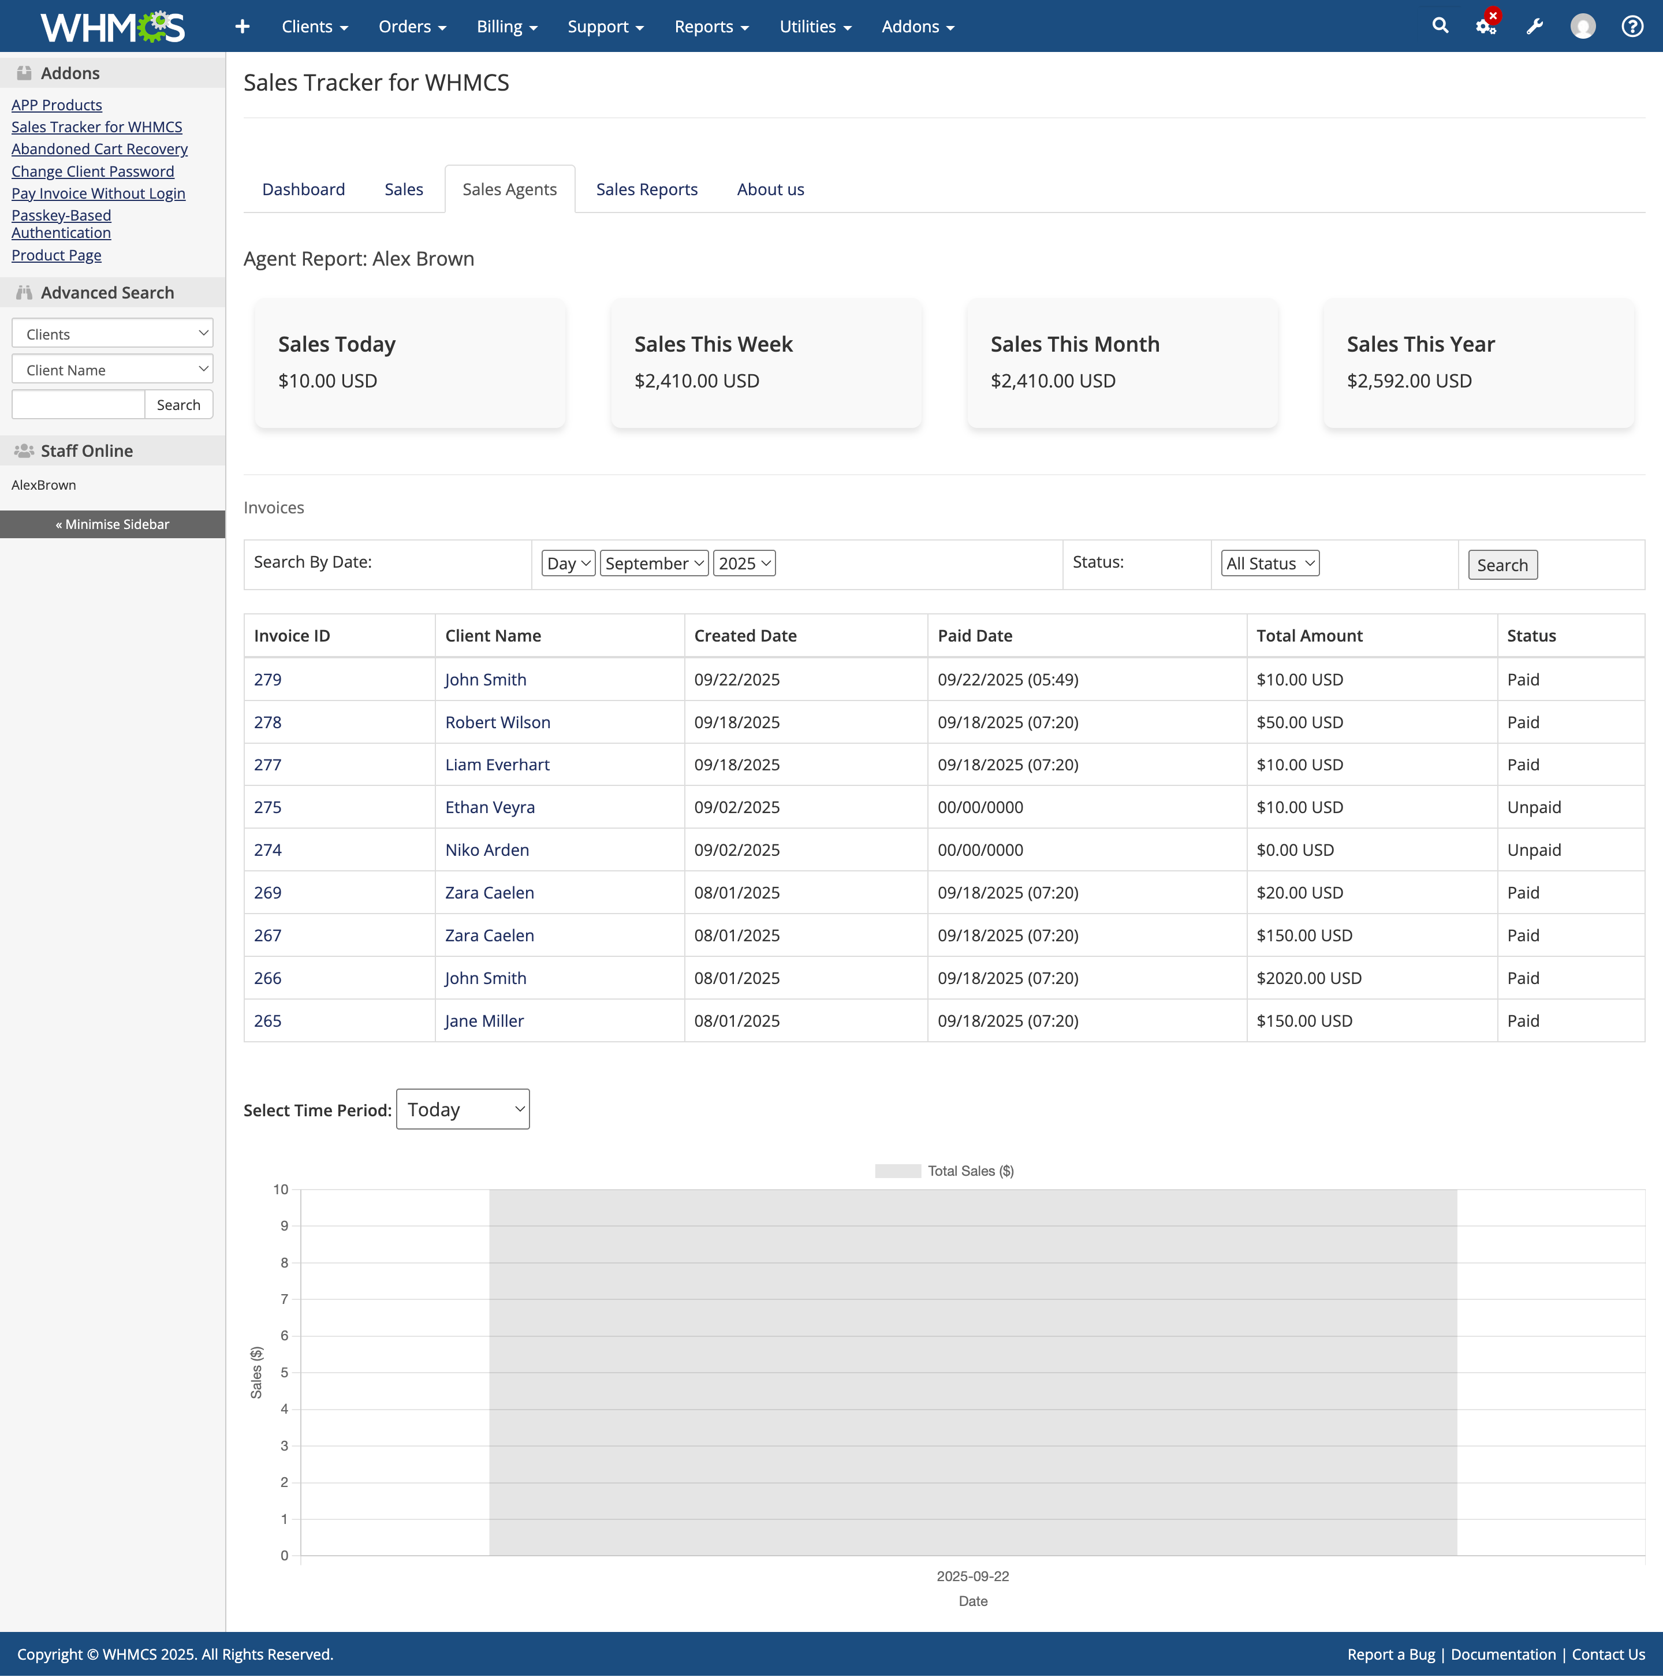
Task: Open the September month dropdown
Action: coord(654,564)
